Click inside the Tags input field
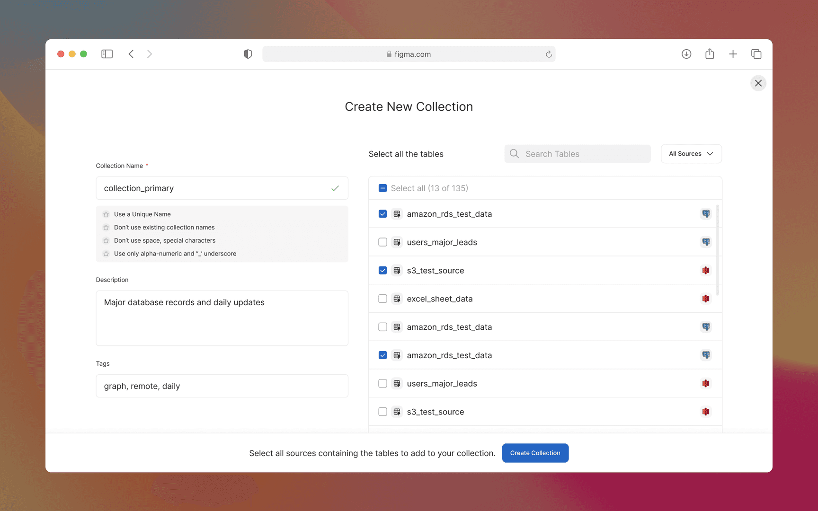This screenshot has height=511, width=818. [x=222, y=386]
